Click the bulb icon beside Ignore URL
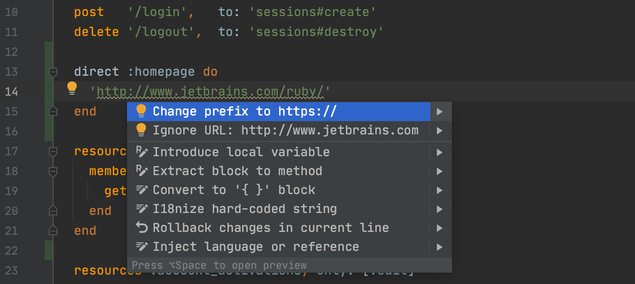The height and width of the screenshot is (284, 635). tap(141, 130)
